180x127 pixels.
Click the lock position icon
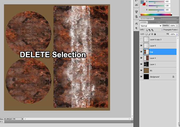[x=152, y=34]
